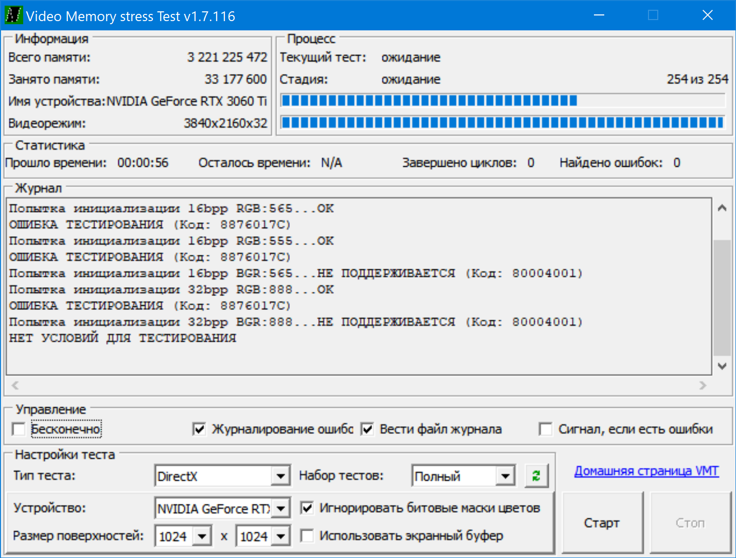This screenshot has height=558, width=736.
Task: Enable Использовать экранный буфер option
Action: click(307, 536)
